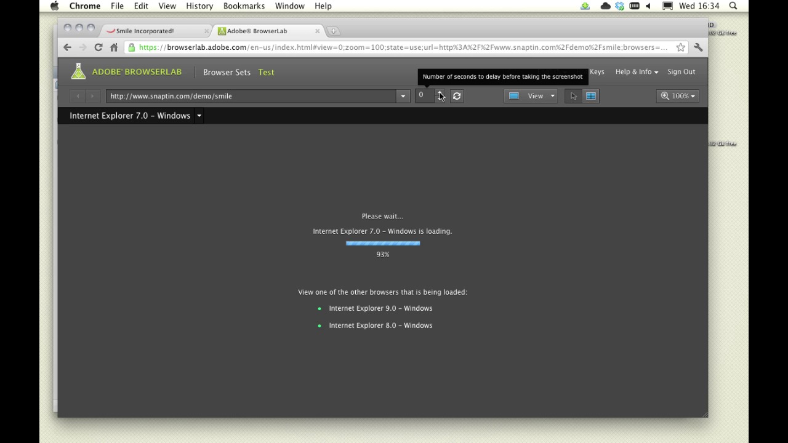Screen dimensions: 788x443
Task: Open the URL history dropdown arrow
Action: point(403,96)
